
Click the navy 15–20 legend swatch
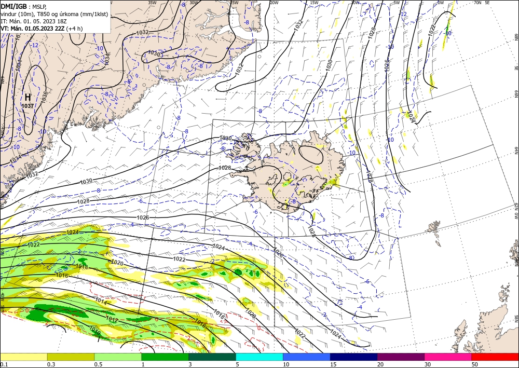pos(354,357)
